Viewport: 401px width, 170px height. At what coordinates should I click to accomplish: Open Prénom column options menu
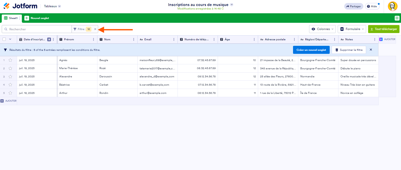[93, 39]
